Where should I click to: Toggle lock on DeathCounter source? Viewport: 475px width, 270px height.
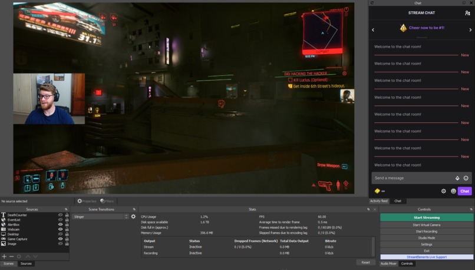tap(67, 215)
